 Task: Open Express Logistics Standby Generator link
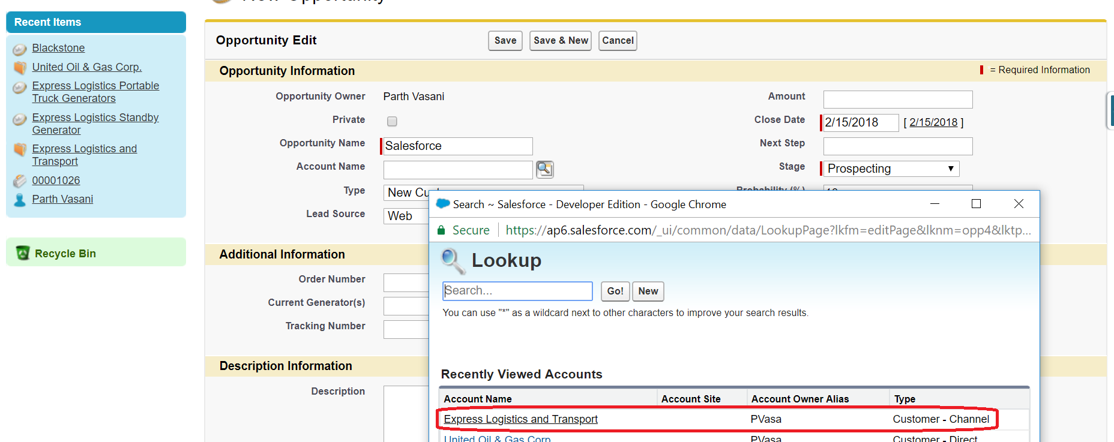[x=95, y=124]
